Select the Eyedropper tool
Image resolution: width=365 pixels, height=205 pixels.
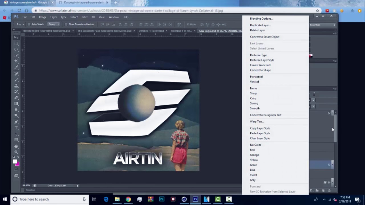pyautogui.click(x=16, y=67)
